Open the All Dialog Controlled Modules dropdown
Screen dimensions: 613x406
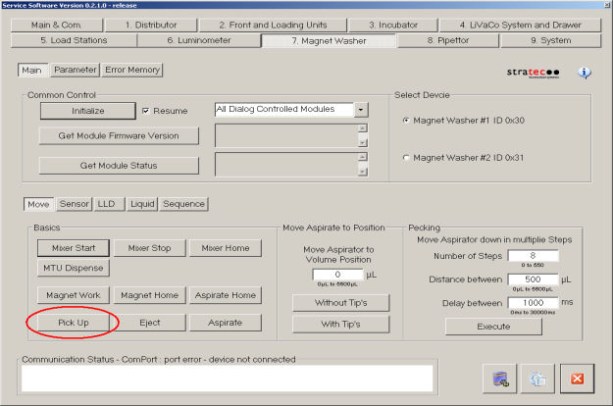point(361,110)
